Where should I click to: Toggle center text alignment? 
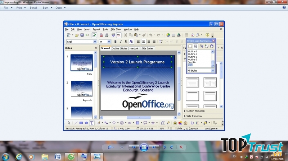click(143, 42)
